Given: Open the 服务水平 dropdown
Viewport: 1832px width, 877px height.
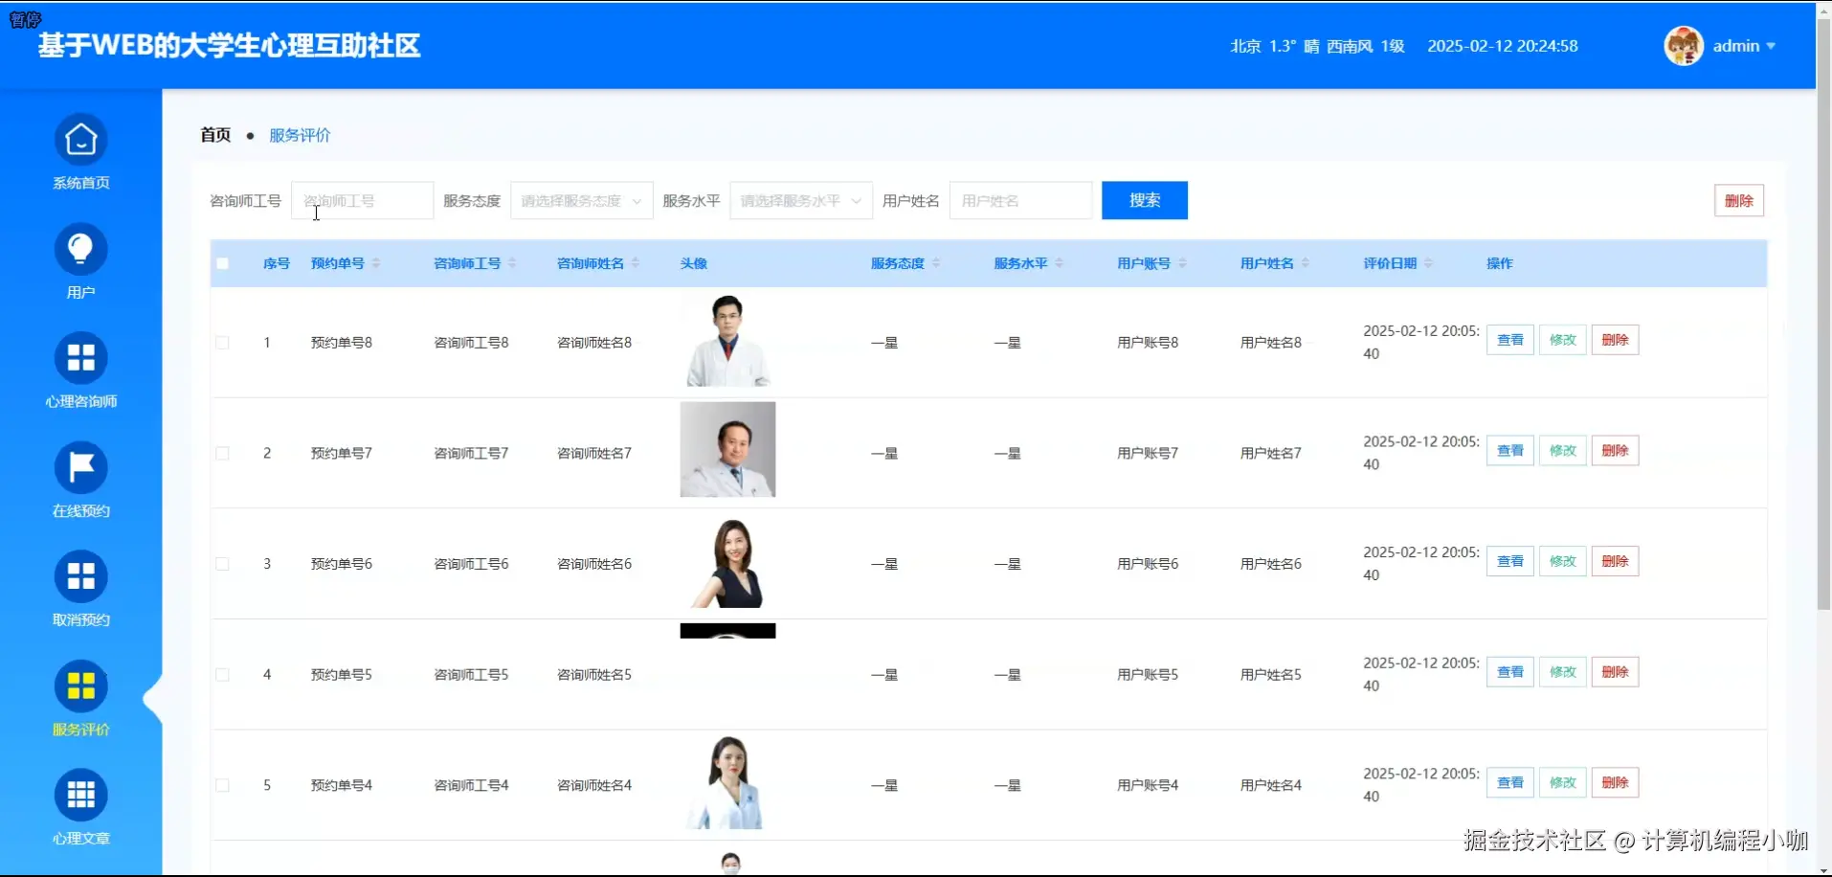Looking at the screenshot, I should click(800, 200).
